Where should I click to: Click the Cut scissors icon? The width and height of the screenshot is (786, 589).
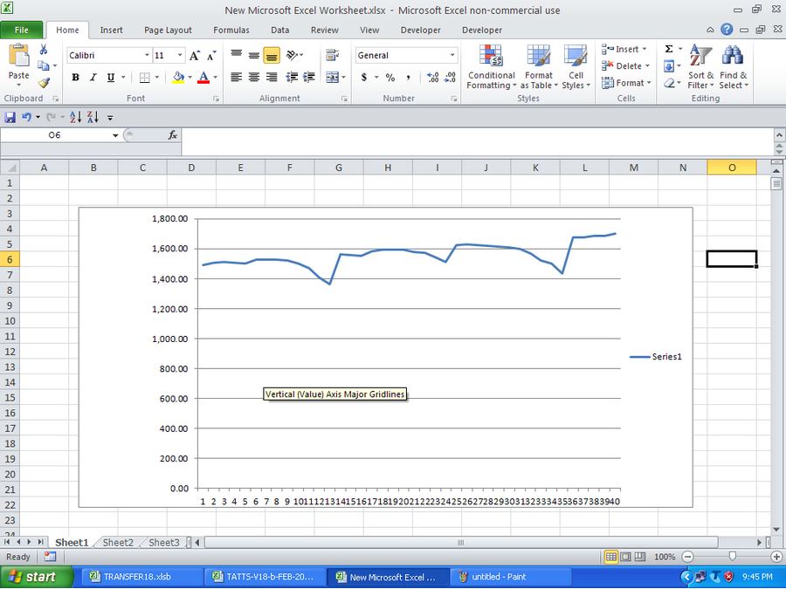[x=43, y=50]
